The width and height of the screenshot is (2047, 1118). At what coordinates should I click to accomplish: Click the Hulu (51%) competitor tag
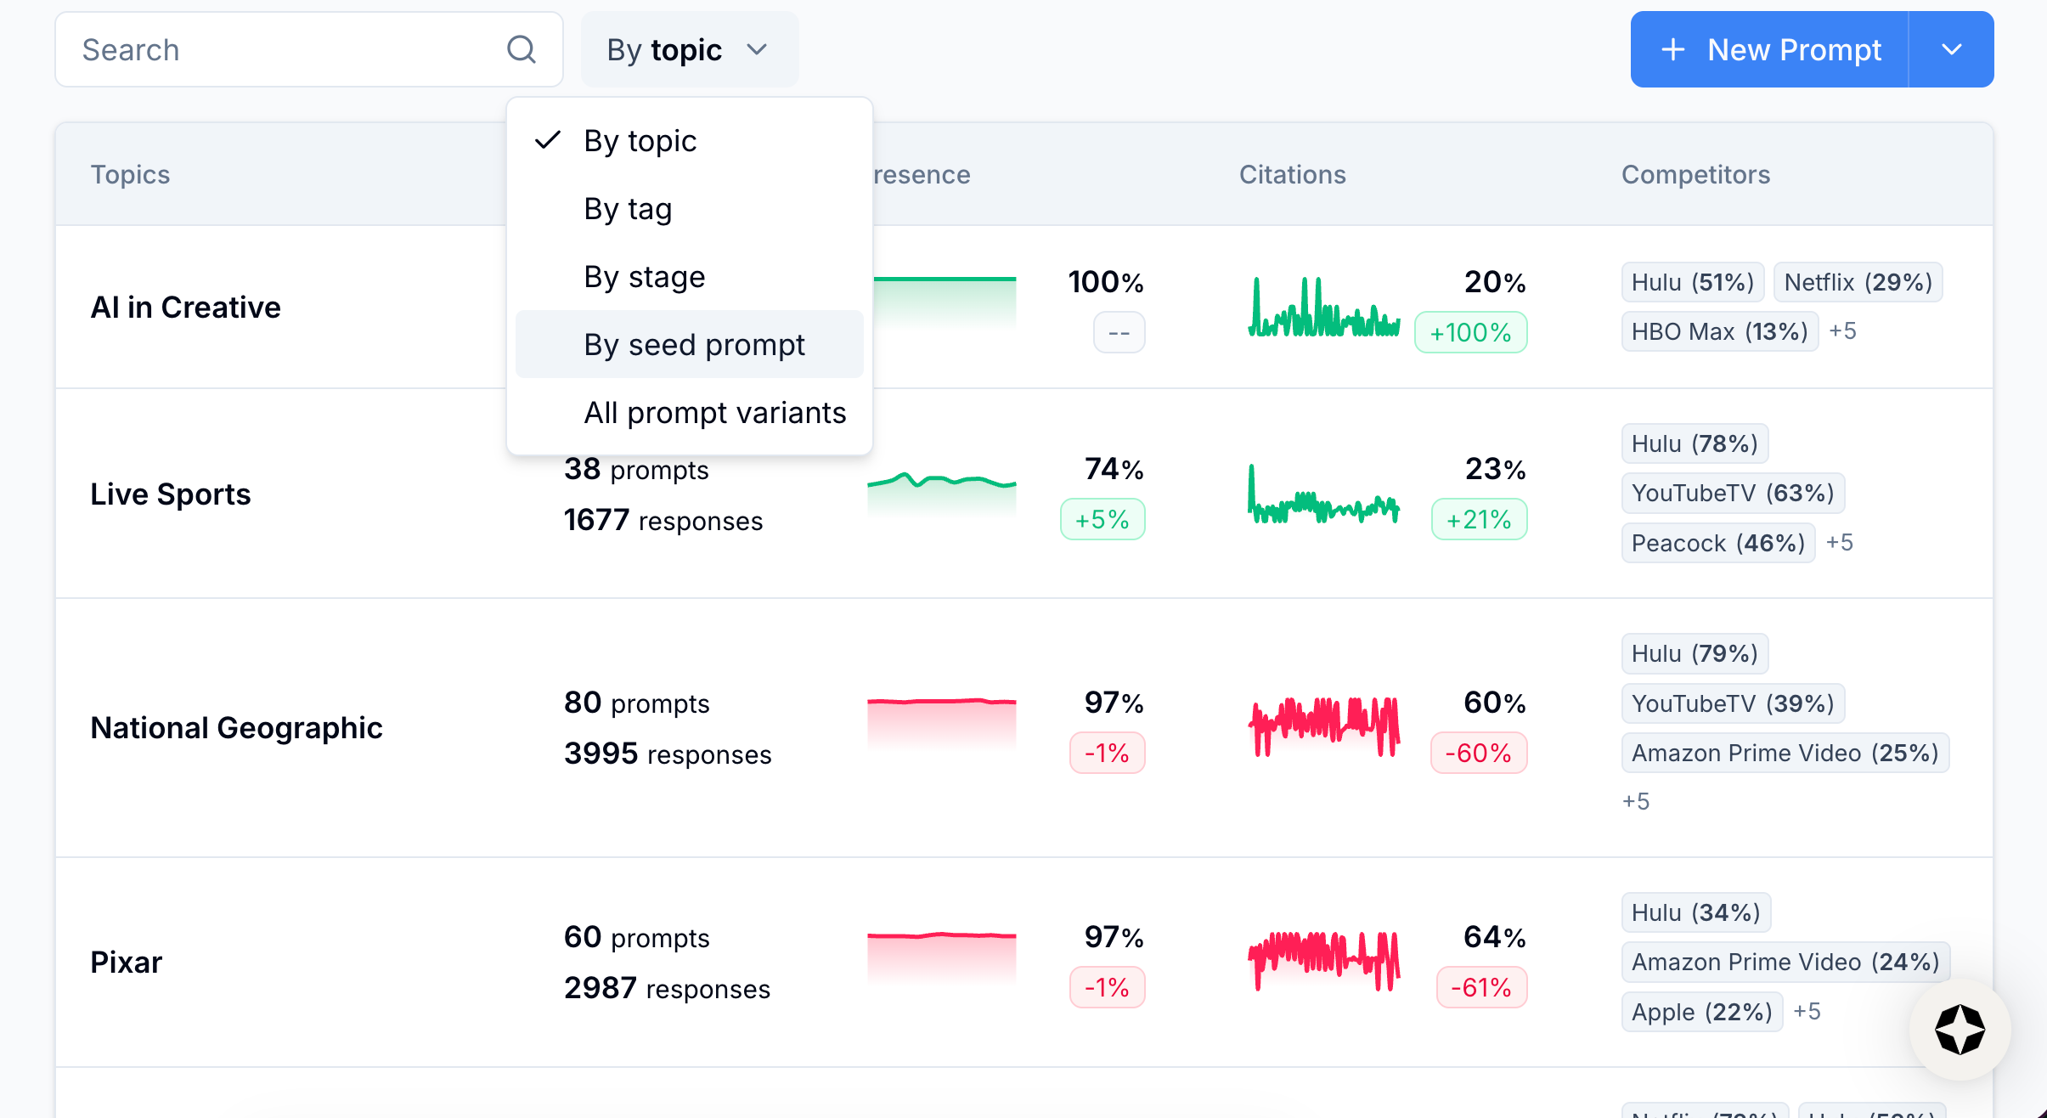[1692, 282]
